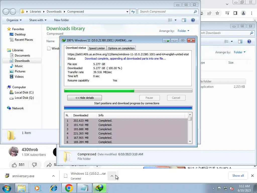The width and height of the screenshot is (257, 193).
Task: Click the like button with 551
Action: pyautogui.click(x=18, y=165)
